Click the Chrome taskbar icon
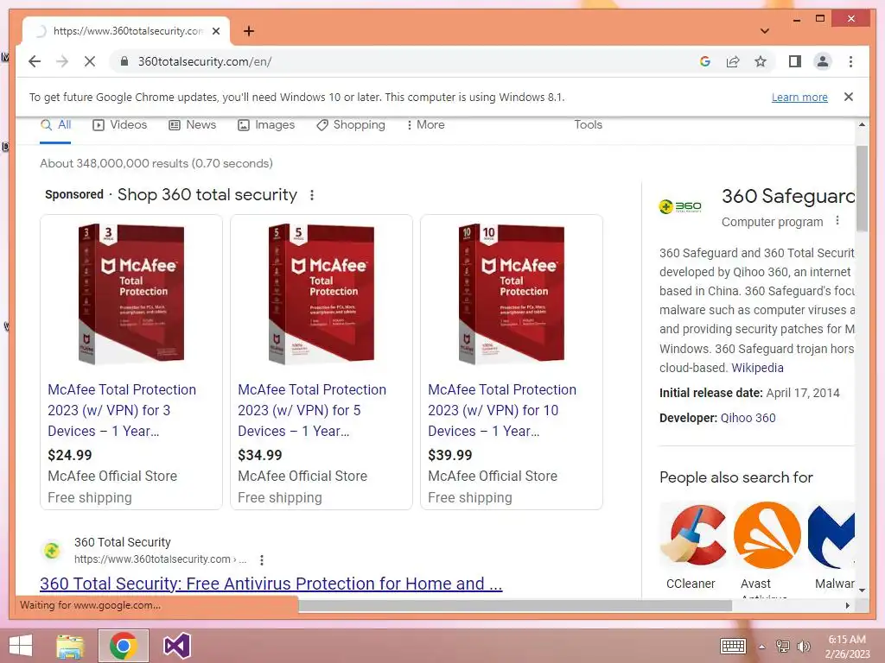The image size is (885, 663). tap(123, 646)
